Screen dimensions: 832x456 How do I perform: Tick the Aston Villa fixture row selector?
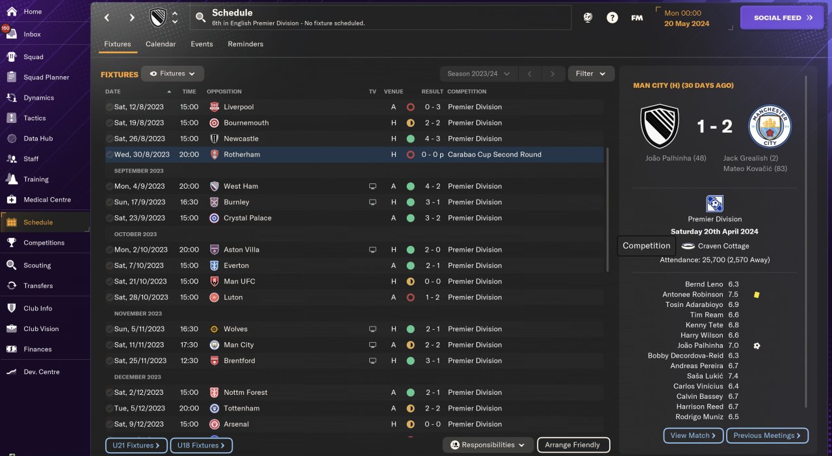[109, 249]
